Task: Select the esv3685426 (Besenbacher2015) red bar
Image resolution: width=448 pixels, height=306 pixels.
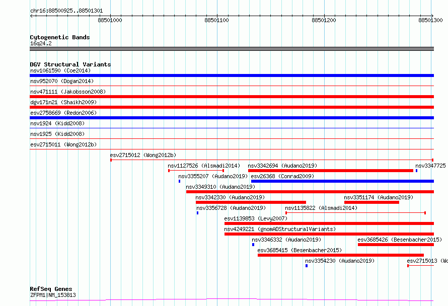Action: click(x=396, y=245)
